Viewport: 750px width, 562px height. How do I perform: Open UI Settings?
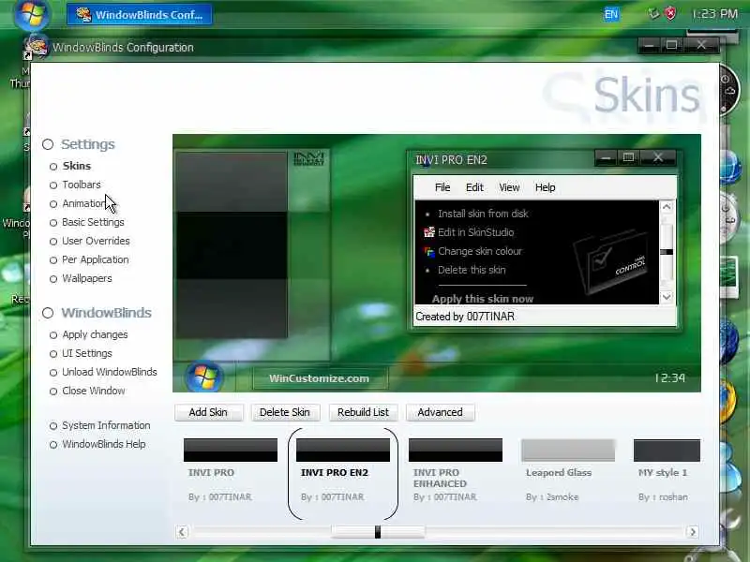click(87, 353)
